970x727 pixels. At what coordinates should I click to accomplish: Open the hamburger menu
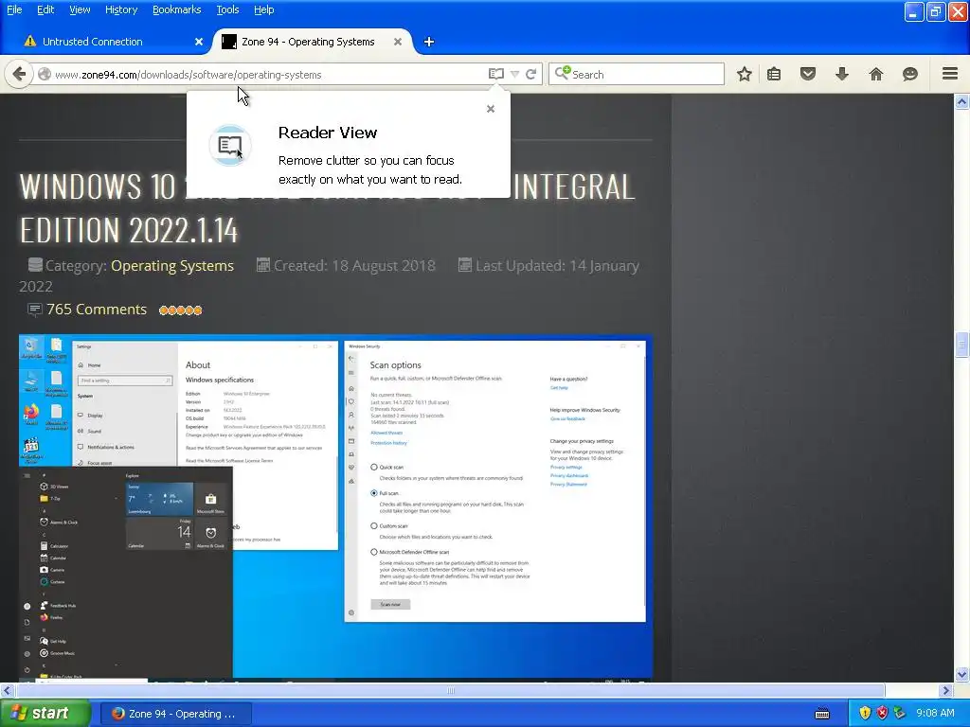[x=950, y=74]
